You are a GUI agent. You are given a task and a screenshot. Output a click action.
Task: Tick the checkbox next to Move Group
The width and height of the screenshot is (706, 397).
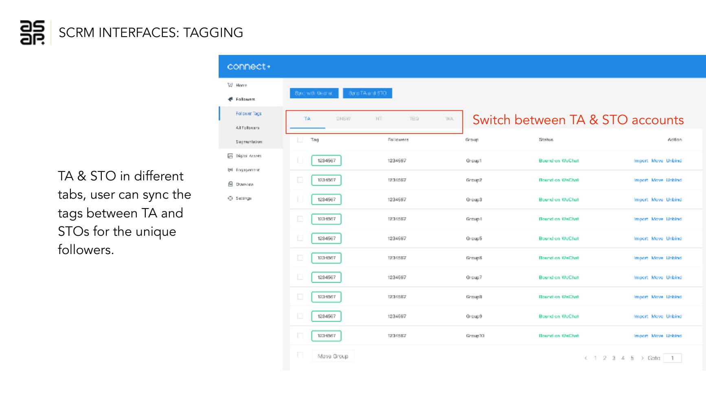point(300,355)
